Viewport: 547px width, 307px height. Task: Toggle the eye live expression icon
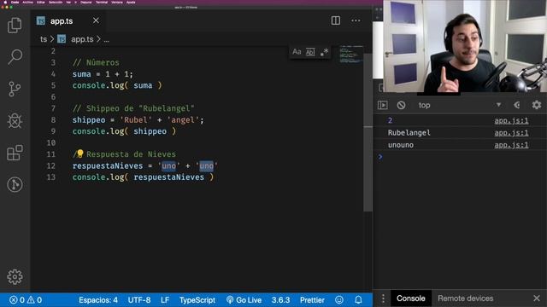(x=517, y=105)
